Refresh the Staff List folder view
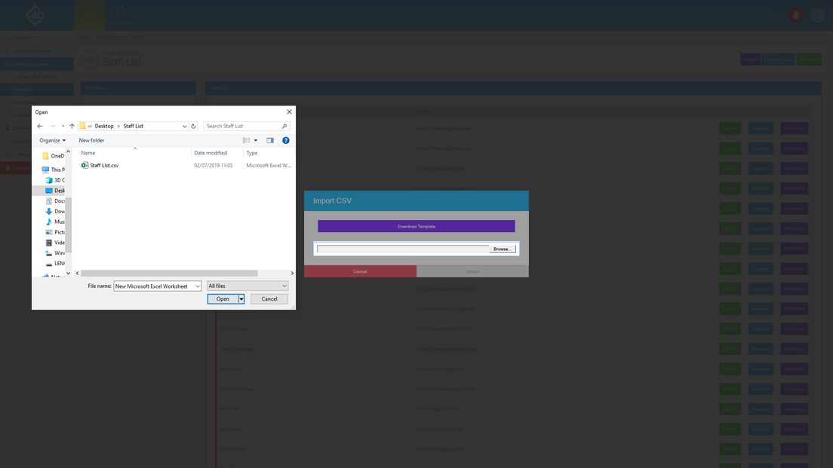Viewport: 833px width, 468px height. pyautogui.click(x=193, y=127)
